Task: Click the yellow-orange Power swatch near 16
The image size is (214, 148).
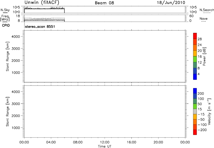Action: [195, 53]
